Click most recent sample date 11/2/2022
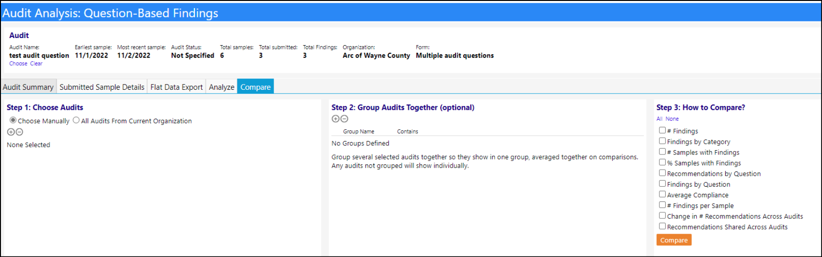This screenshot has width=822, height=257. point(133,56)
